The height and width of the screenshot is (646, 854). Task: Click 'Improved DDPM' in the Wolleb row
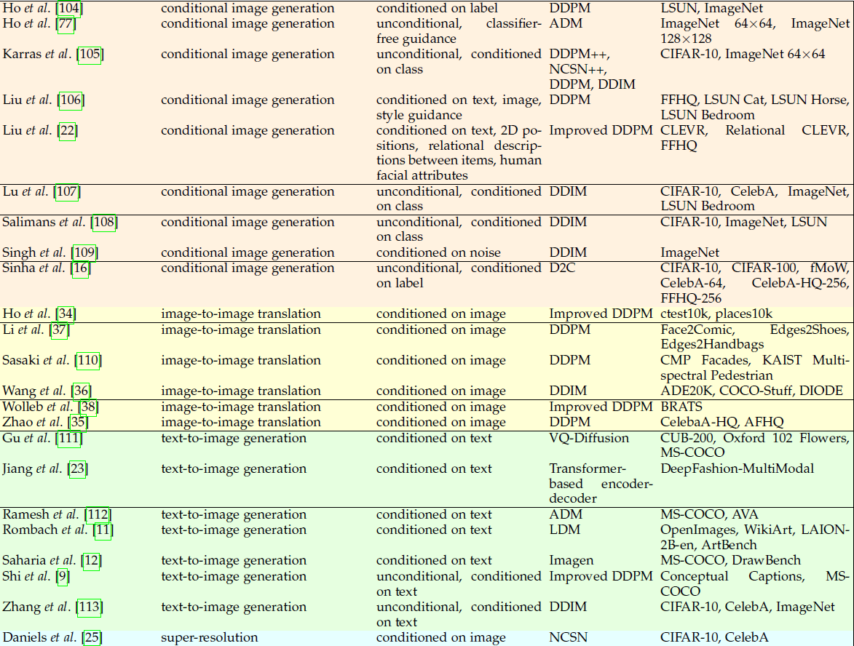tap(601, 407)
